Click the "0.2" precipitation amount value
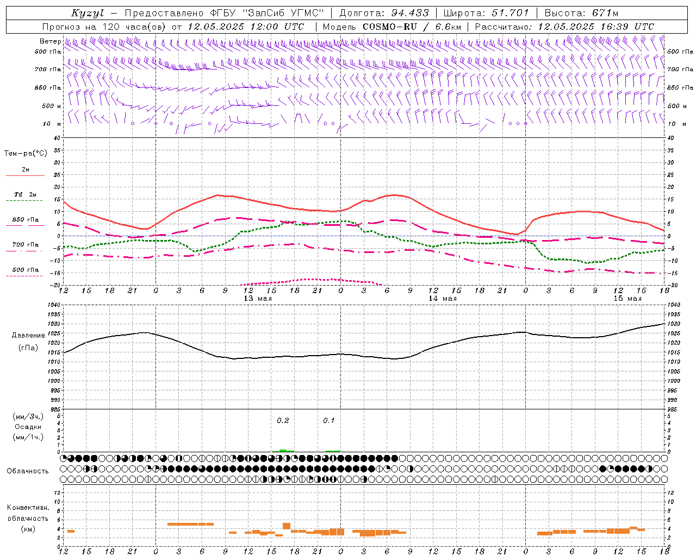 (283, 421)
